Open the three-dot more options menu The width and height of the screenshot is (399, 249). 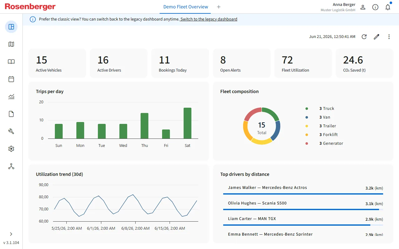click(x=389, y=37)
